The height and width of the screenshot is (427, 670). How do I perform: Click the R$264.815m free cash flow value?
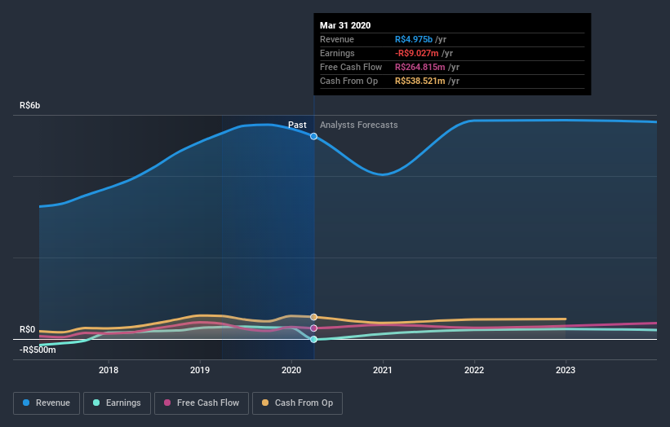pyautogui.click(x=420, y=67)
